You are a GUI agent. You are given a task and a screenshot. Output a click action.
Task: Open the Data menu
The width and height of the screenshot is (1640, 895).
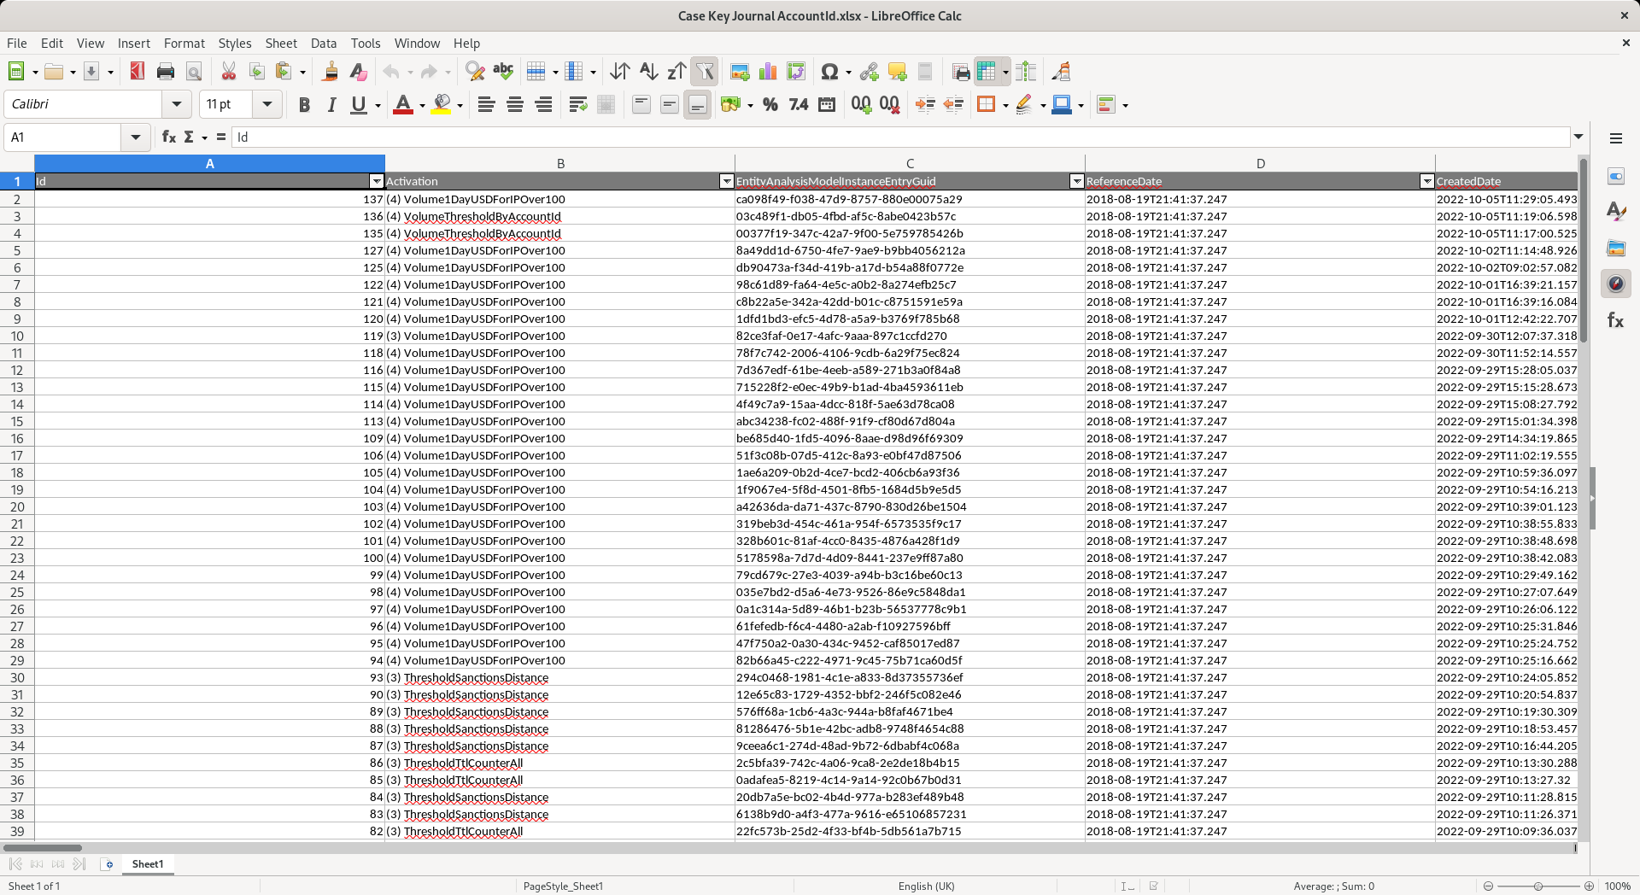point(324,43)
